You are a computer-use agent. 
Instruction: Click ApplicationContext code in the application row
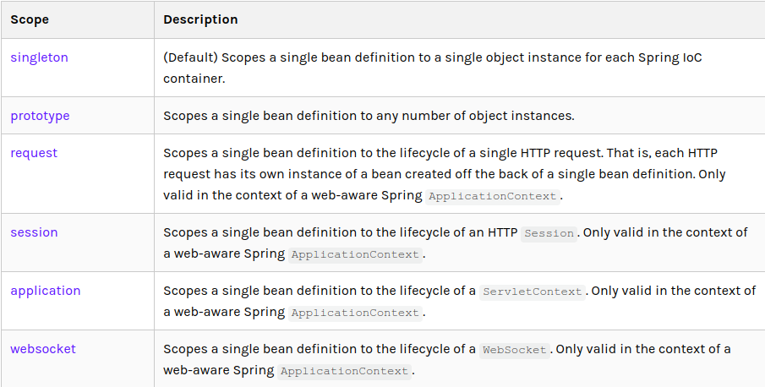pos(354,313)
